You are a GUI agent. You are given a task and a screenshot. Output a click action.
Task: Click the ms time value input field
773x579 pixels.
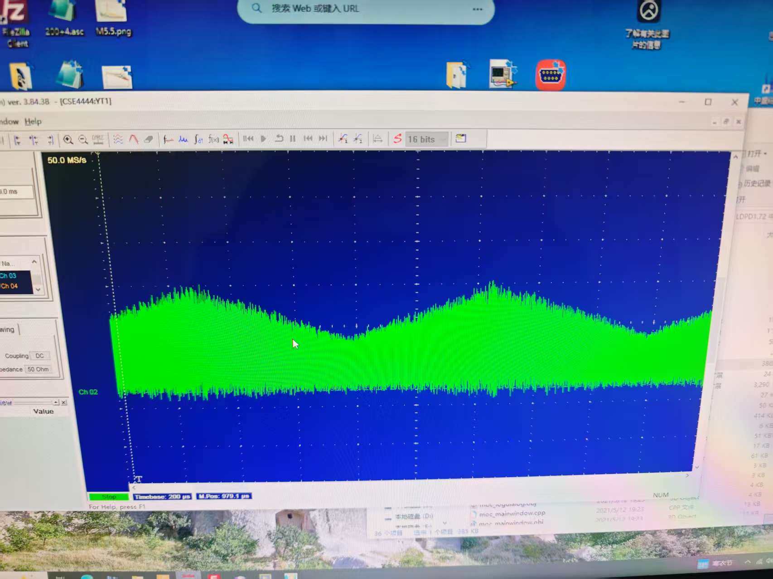pyautogui.click(x=17, y=192)
